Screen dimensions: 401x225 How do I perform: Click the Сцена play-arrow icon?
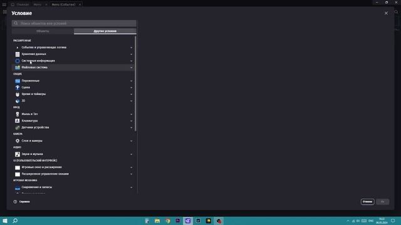coord(18,87)
